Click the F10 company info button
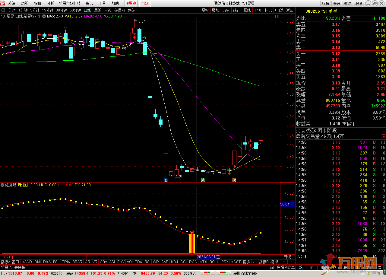Image resolution: width=386 pixels, height=277 pixels. coord(258,10)
